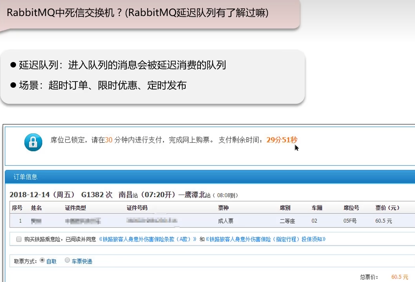The image size is (415, 282).
Task: Click the G1382 次 train number text
Action: 97,195
